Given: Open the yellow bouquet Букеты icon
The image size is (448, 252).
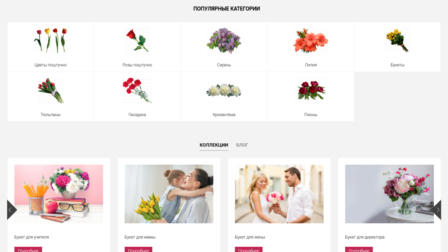Looking at the screenshot, I should (397, 40).
